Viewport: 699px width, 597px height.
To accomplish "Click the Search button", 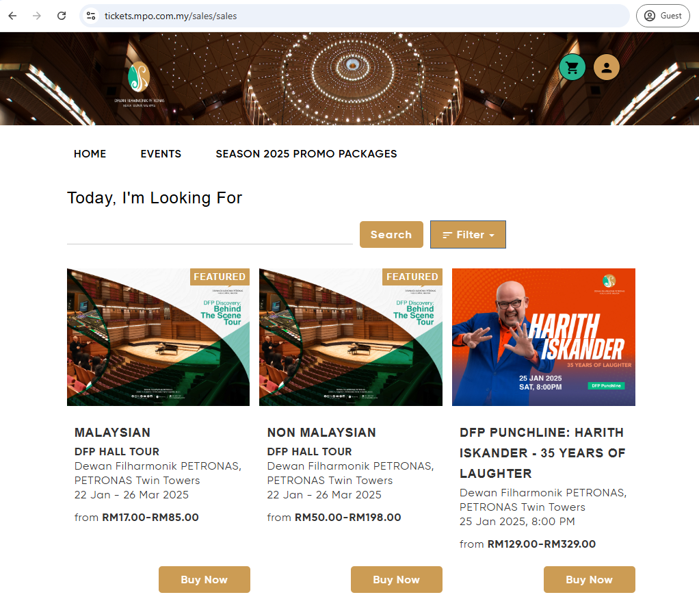I will (391, 234).
